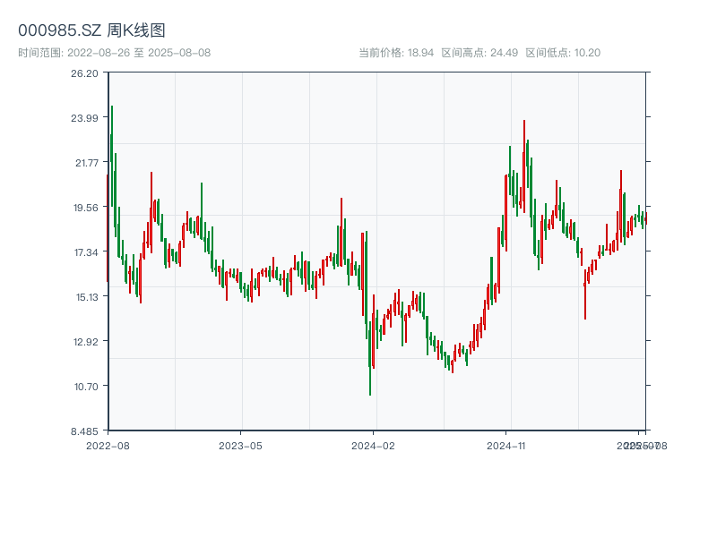Click y-axis label 8.485
Viewport: 717px width, 537px height.
tap(84, 431)
